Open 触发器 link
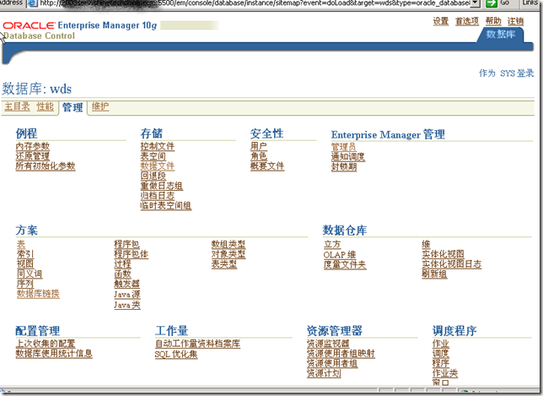The height and width of the screenshot is (396, 543). coord(127,284)
